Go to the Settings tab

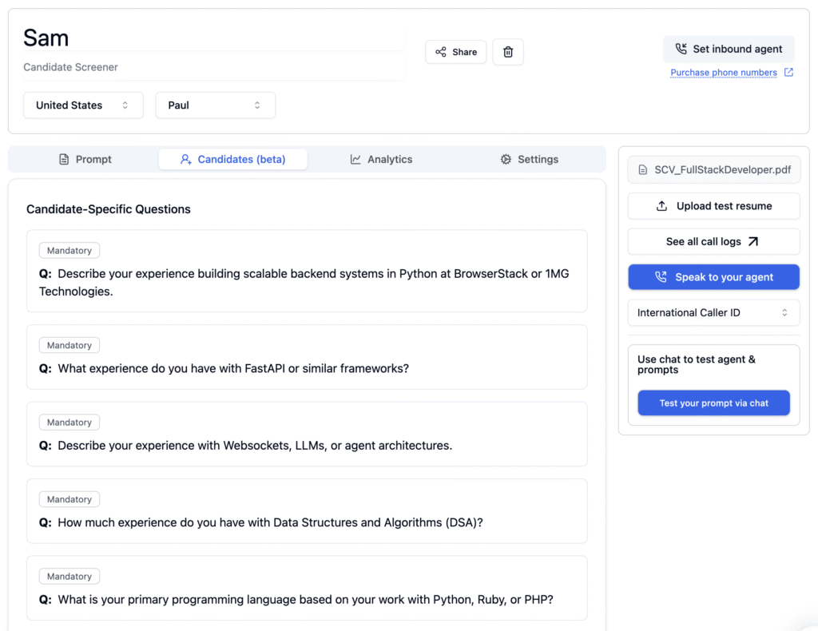529,159
